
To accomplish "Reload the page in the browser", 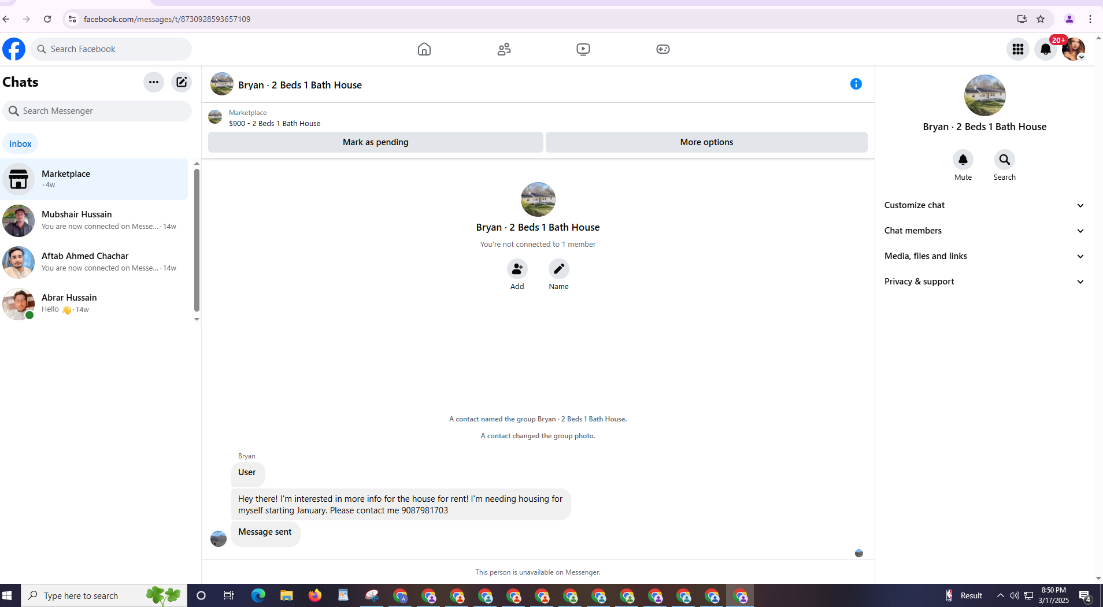I will (x=47, y=19).
